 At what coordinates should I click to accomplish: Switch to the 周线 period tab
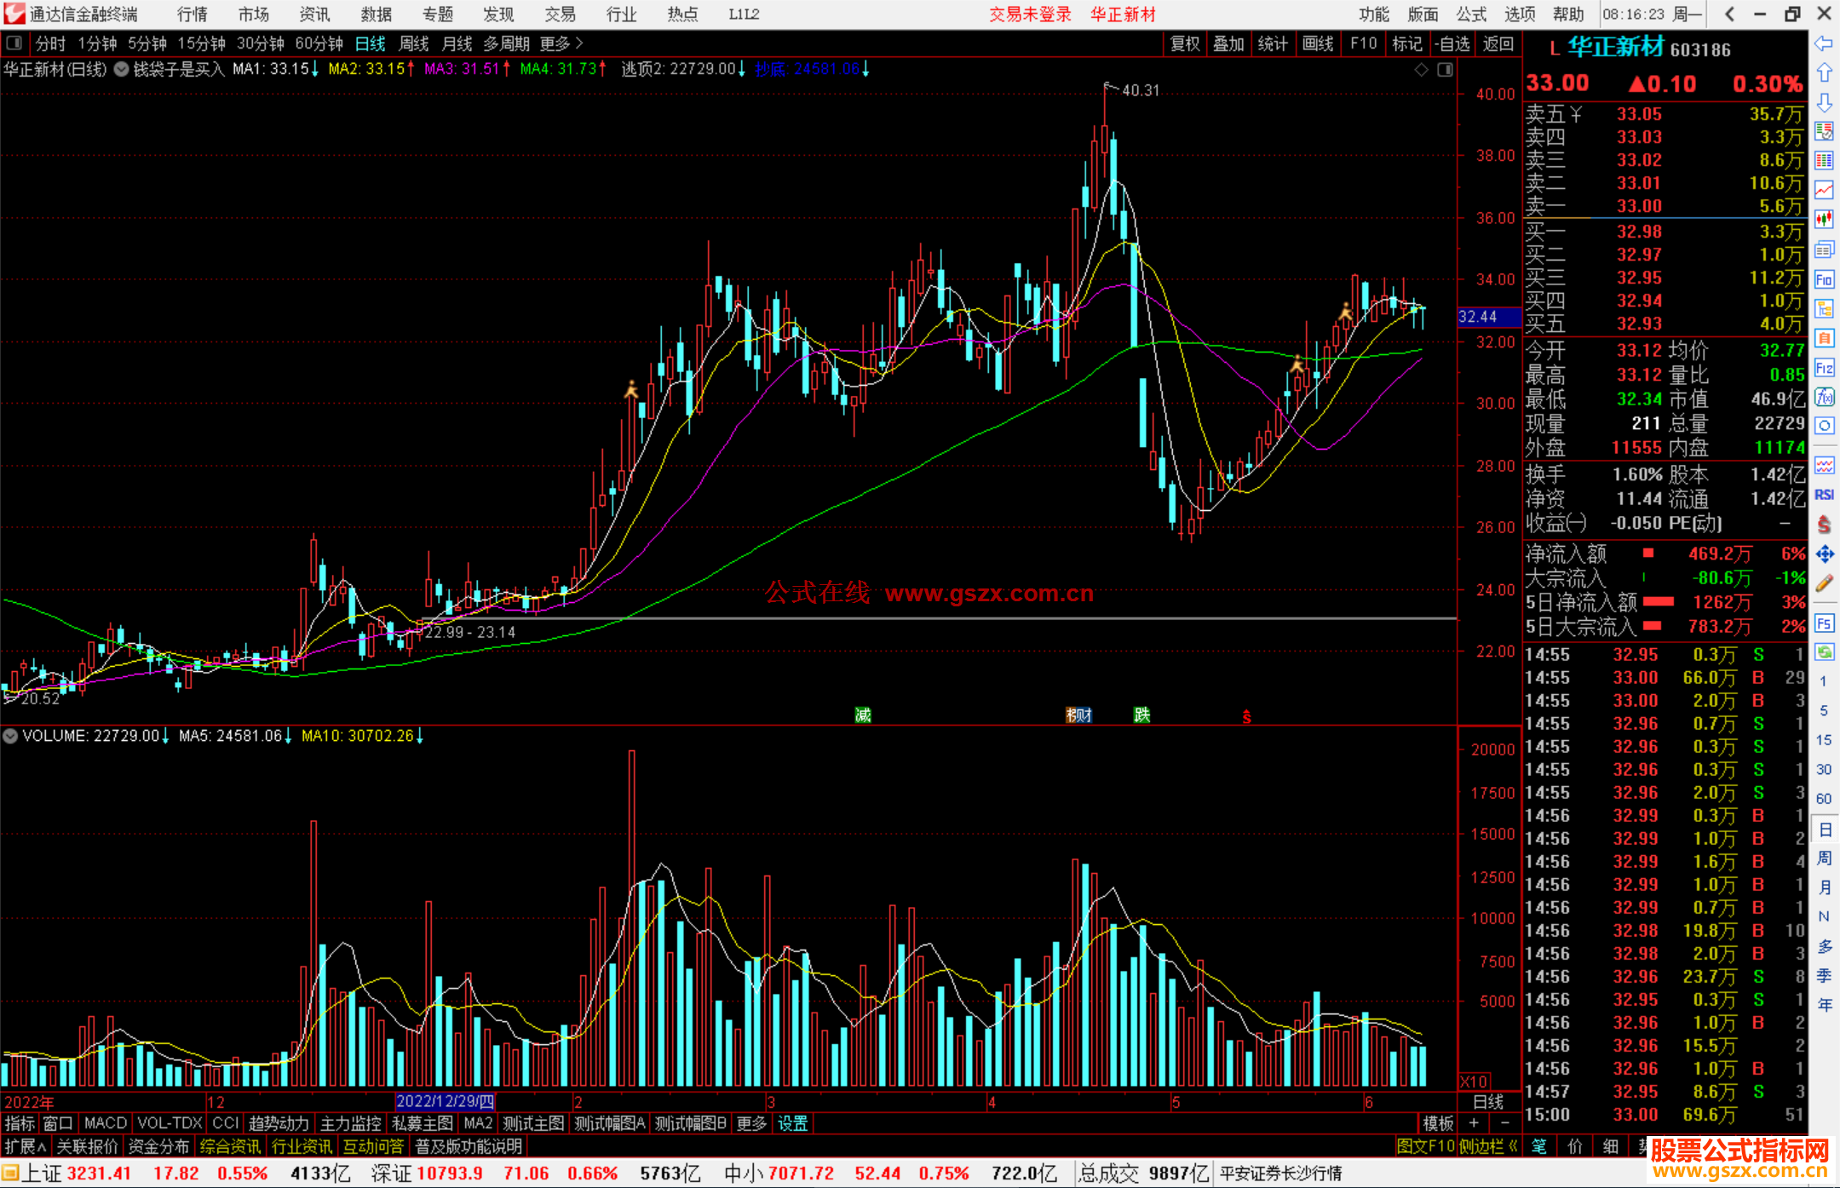[x=414, y=43]
